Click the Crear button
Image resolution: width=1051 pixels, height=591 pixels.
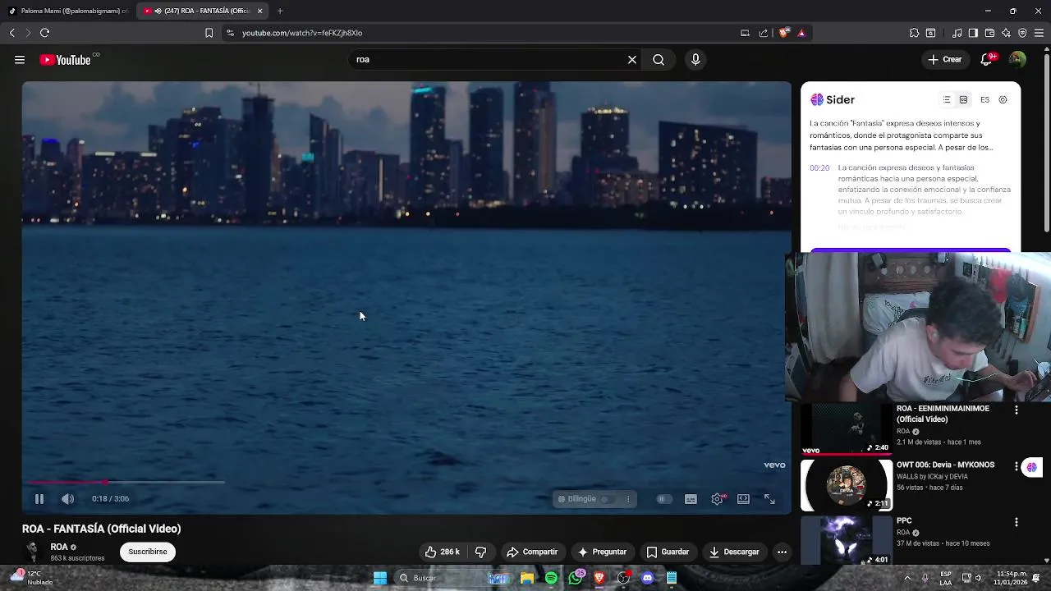click(945, 60)
